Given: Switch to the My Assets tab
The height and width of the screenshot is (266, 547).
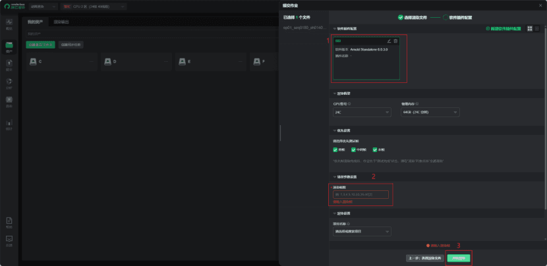Looking at the screenshot, I should click(x=35, y=22).
